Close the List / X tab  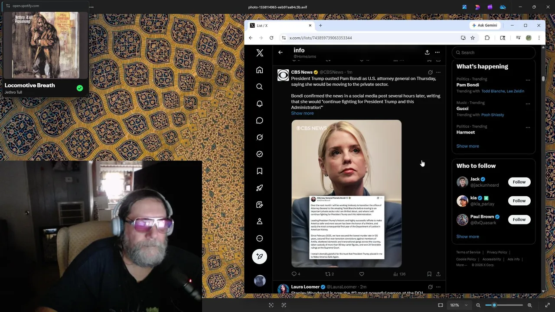pos(310,26)
